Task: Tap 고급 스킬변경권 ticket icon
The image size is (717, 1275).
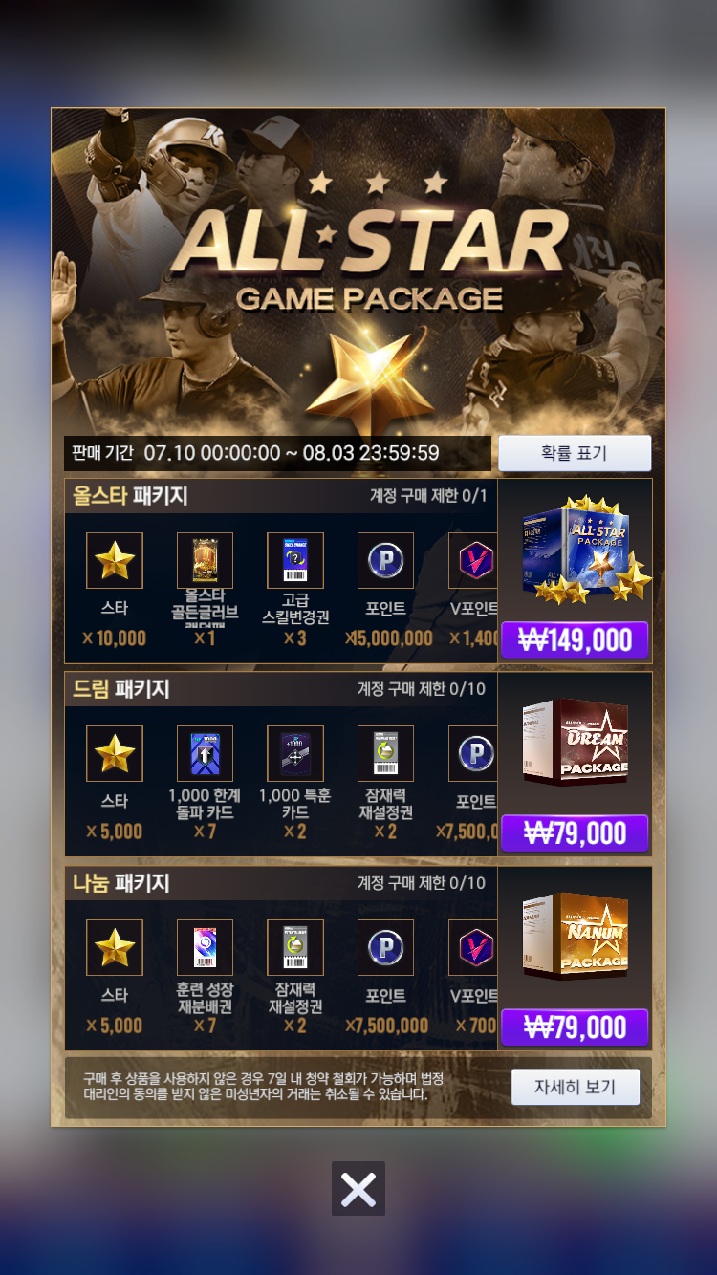Action: click(x=295, y=560)
